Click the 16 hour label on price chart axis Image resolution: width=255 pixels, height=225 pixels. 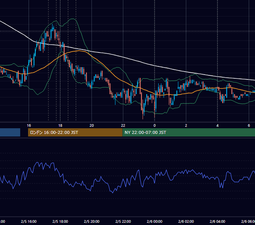click(29, 126)
